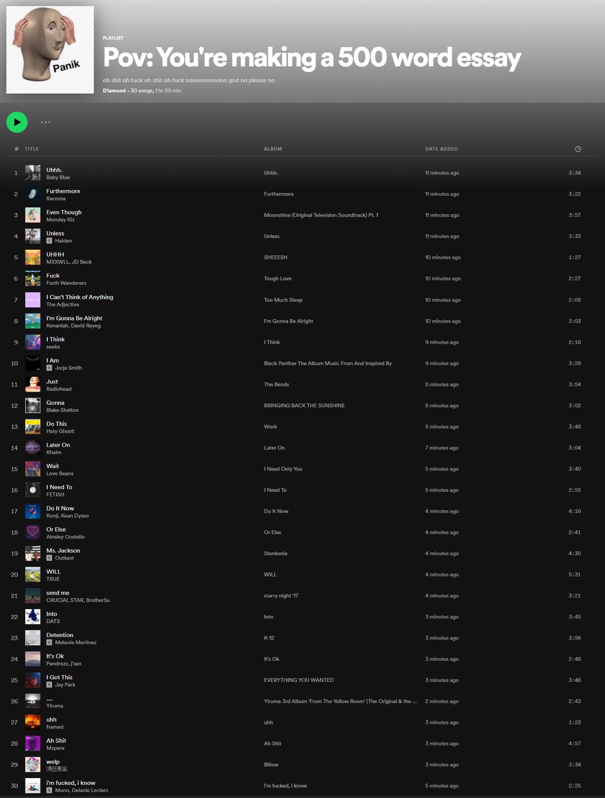Sort by the Album column header

coord(273,149)
